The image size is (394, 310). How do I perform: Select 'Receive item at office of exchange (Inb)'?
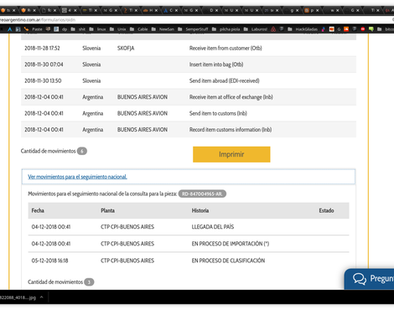click(x=231, y=97)
